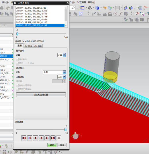This screenshot has height=154, width=149.
Task: Toggle the 2D 除料 checkbox
Action: pyautogui.click(x=17, y=59)
